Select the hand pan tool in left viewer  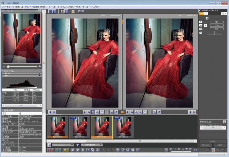point(102,112)
